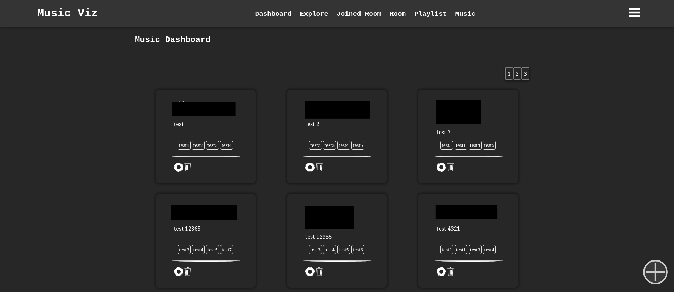
Task: Go to pagination page 3
Action: (x=525, y=74)
